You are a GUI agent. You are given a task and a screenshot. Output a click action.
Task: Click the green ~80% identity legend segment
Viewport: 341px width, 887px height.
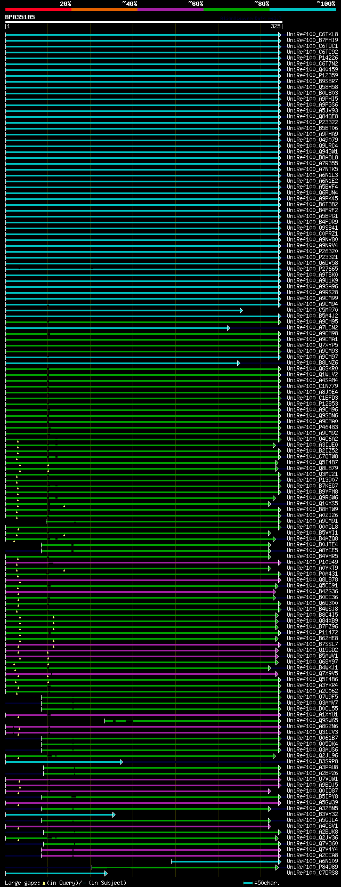coord(237,9)
